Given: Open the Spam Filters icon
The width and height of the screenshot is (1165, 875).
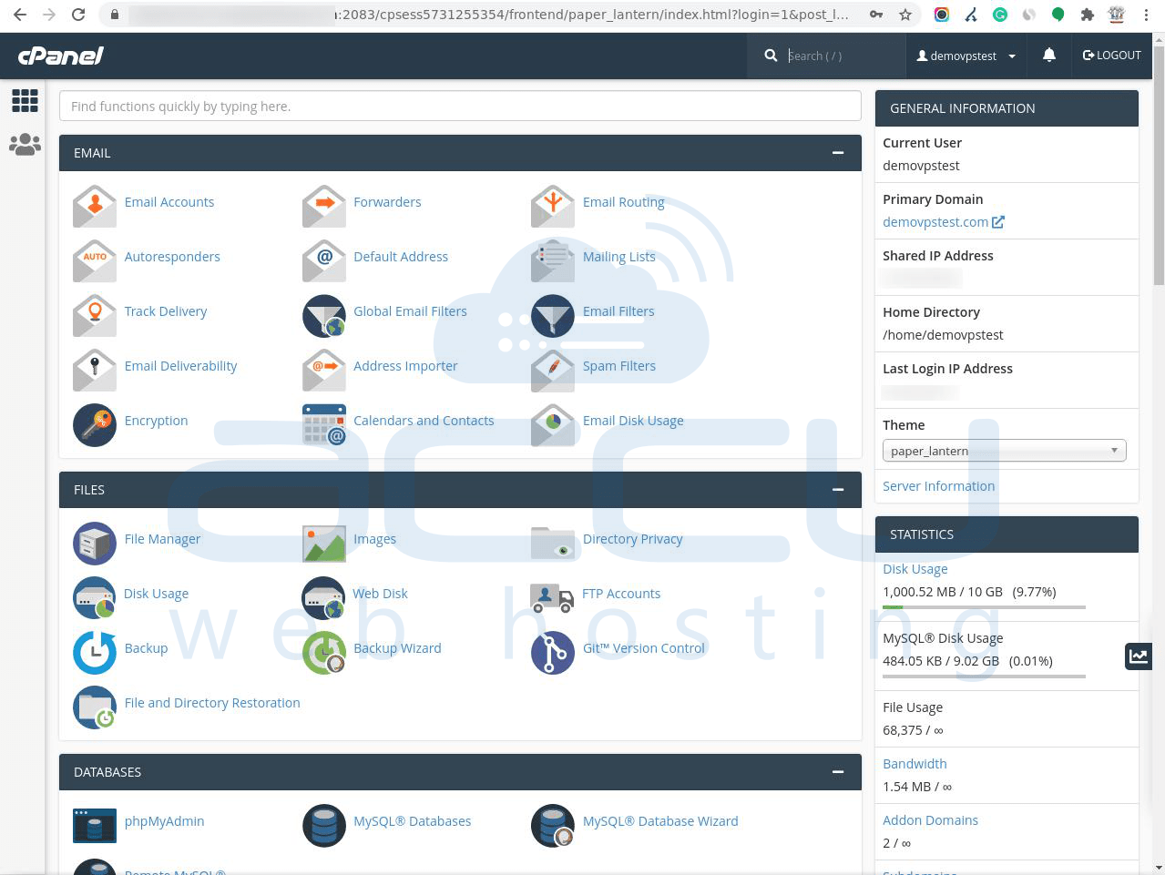Looking at the screenshot, I should (553, 371).
